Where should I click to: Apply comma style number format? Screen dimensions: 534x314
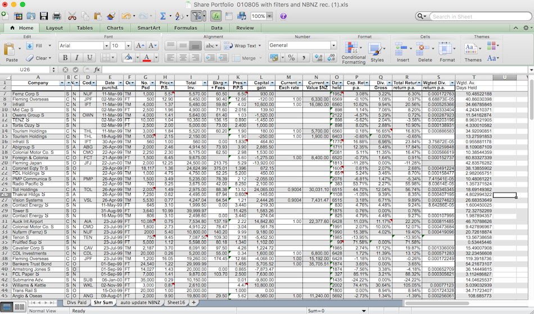[303, 57]
